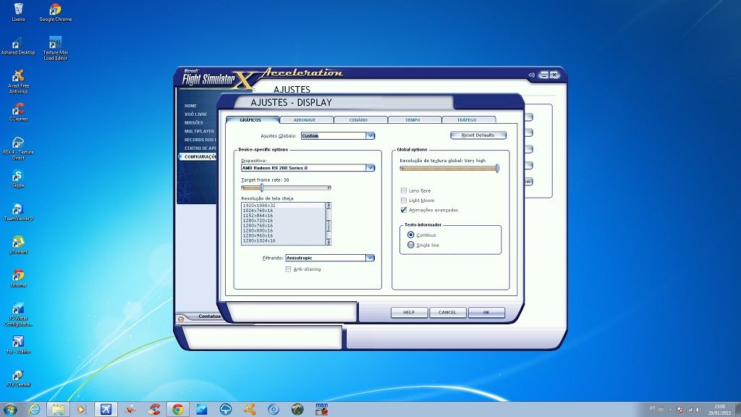Uncheck Animações avançadas checkbox
Viewport: 741px width, 417px height.
point(404,210)
